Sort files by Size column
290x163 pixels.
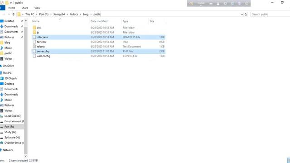[152, 21]
